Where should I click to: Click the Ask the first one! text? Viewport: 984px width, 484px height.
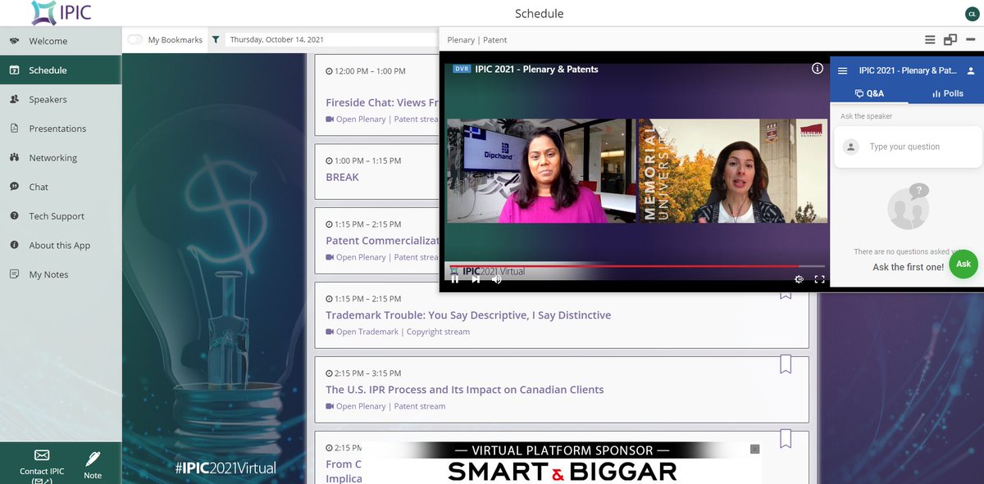[908, 267]
